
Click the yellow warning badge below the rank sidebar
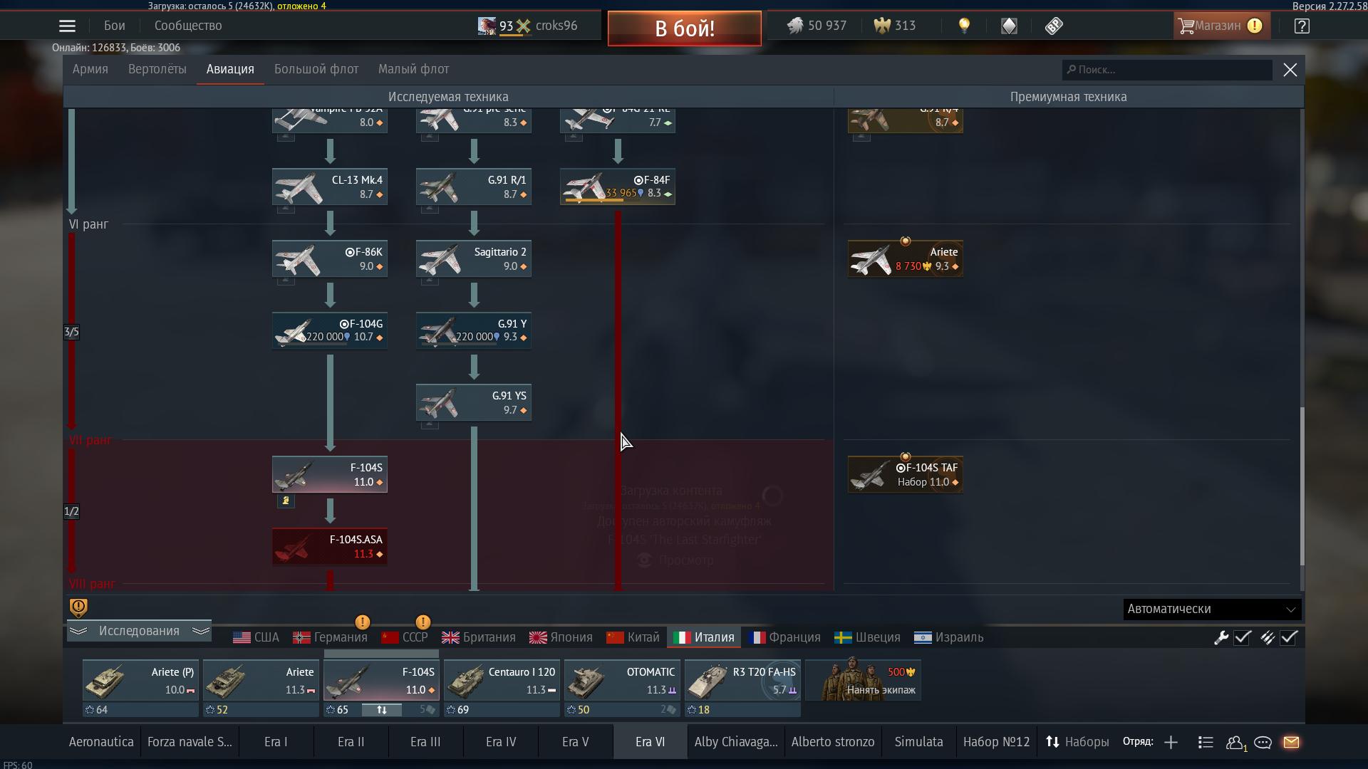click(x=78, y=607)
